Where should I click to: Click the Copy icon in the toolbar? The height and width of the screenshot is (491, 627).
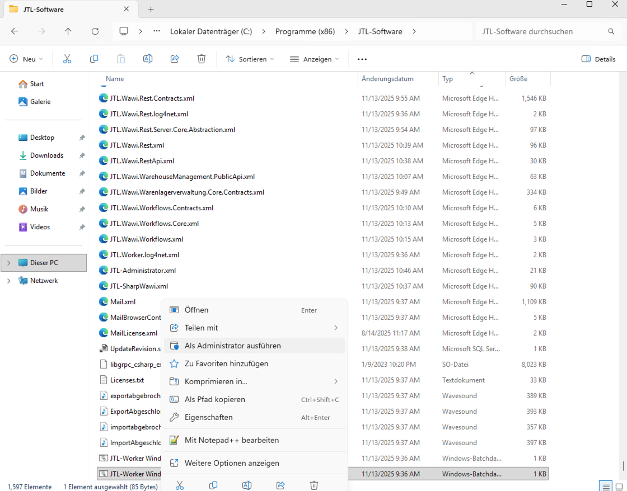pyautogui.click(x=94, y=59)
